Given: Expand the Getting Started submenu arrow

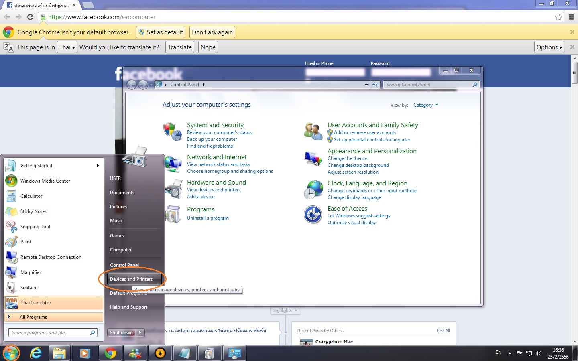Looking at the screenshot, I should coord(98,165).
